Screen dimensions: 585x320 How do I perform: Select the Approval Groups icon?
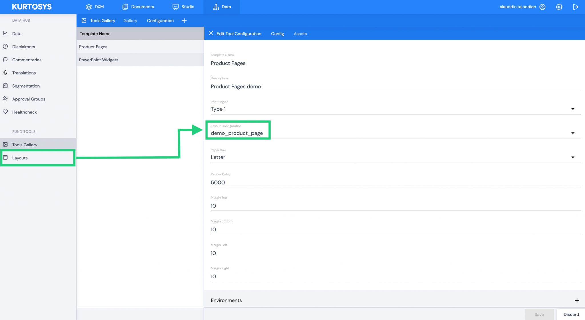point(6,99)
